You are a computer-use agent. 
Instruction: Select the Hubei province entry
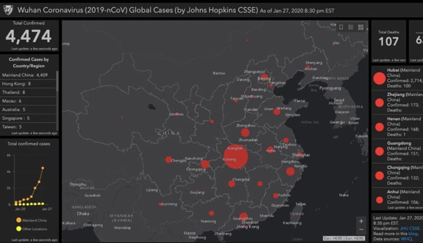coord(398,78)
